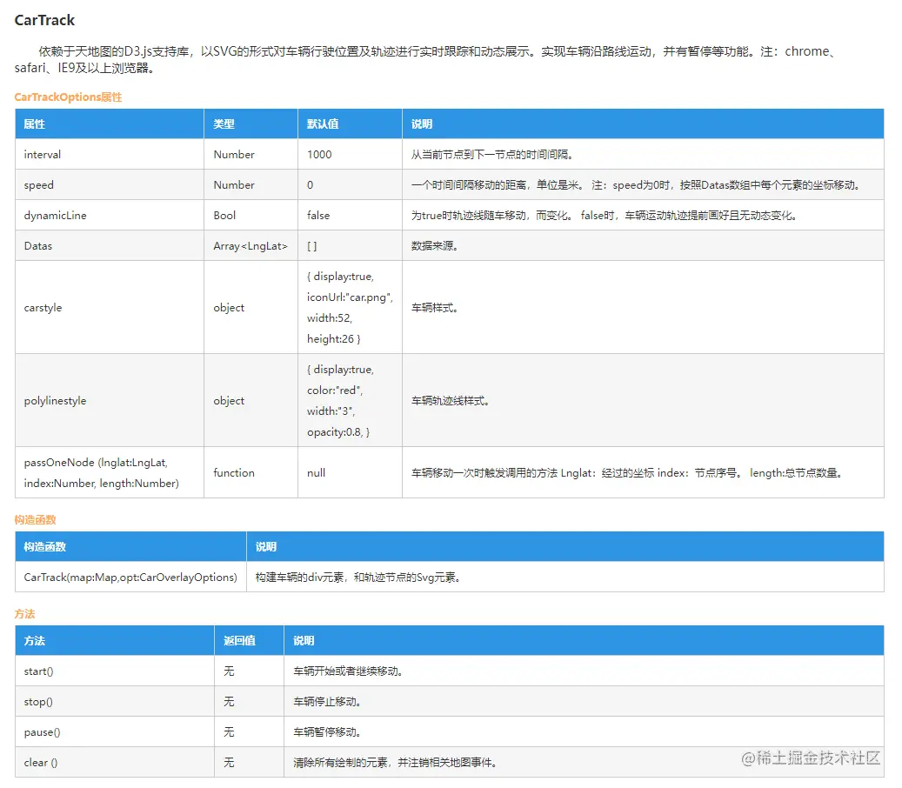
Task: Select the polylinestyle property cell
Action: click(110, 400)
